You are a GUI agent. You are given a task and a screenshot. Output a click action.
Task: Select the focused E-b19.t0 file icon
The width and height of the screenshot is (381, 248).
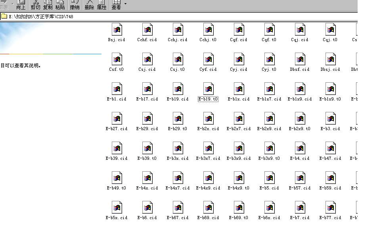pyautogui.click(x=209, y=89)
